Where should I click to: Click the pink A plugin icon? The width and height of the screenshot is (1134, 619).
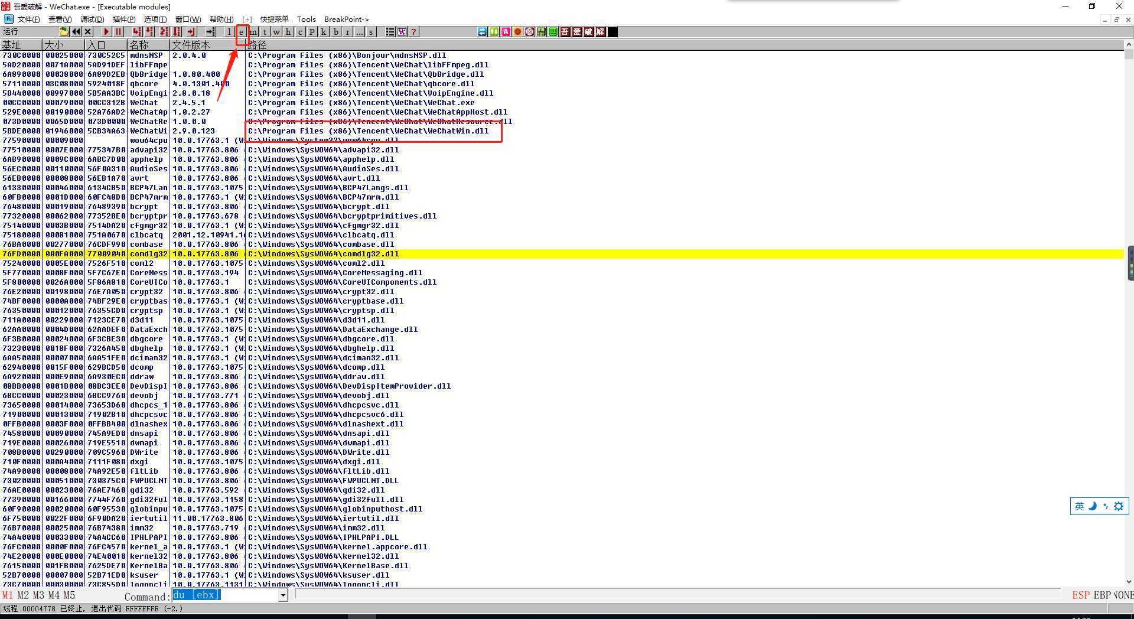(x=506, y=32)
